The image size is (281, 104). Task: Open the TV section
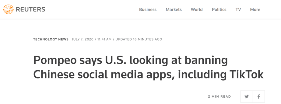click(238, 10)
